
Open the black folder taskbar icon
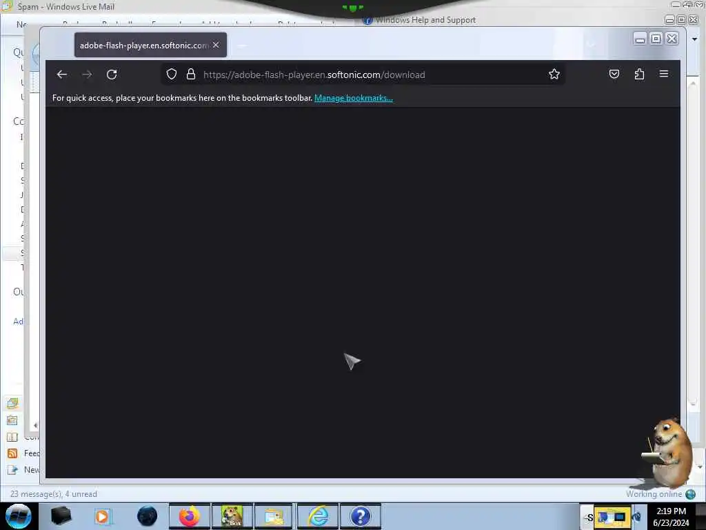pos(61,516)
